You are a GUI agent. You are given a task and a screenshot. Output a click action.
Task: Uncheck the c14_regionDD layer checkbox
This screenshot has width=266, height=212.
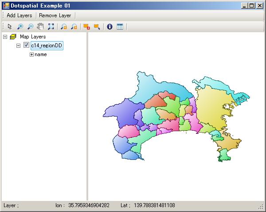tap(26, 45)
